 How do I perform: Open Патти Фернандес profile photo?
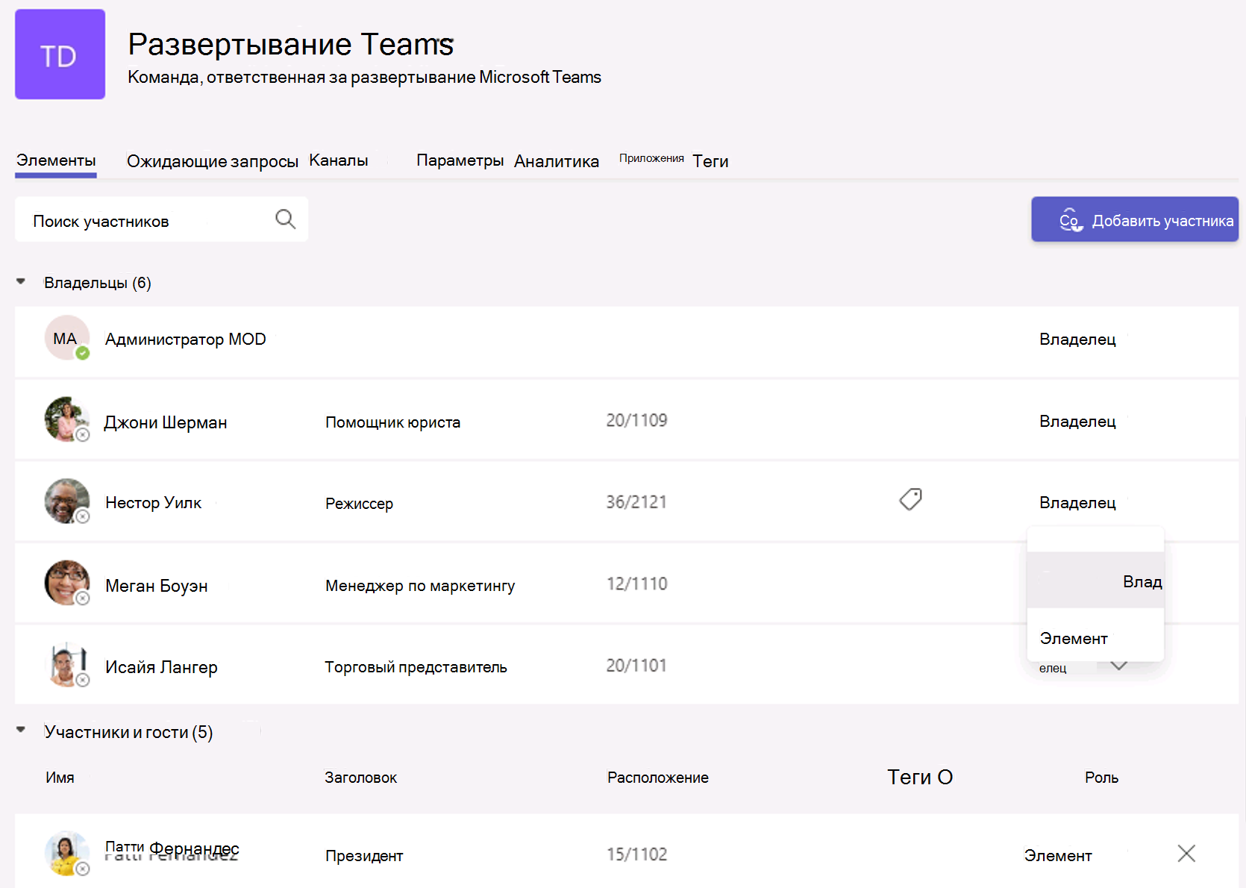(66, 853)
